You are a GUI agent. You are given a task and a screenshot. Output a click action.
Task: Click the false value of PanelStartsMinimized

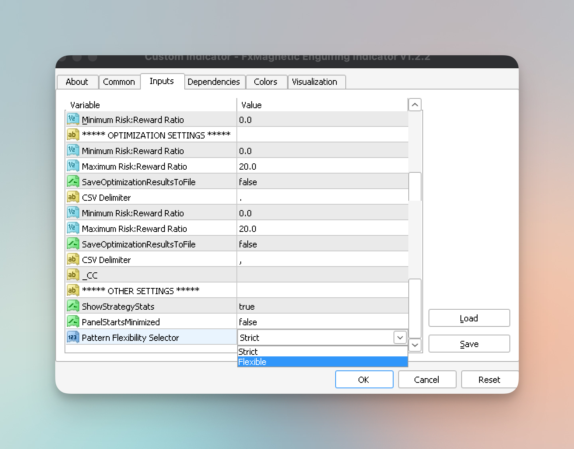point(248,322)
